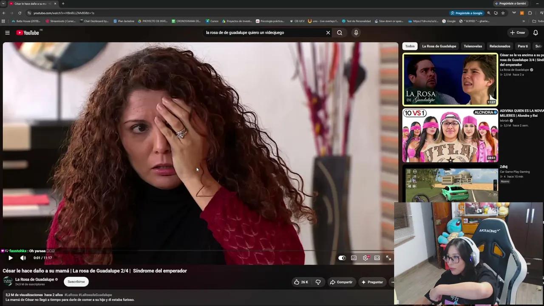Select the La Rosa de Guadalupe chip

tap(439, 46)
